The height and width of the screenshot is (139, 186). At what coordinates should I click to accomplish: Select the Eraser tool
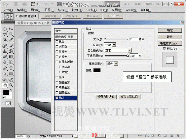[x=5, y=57]
